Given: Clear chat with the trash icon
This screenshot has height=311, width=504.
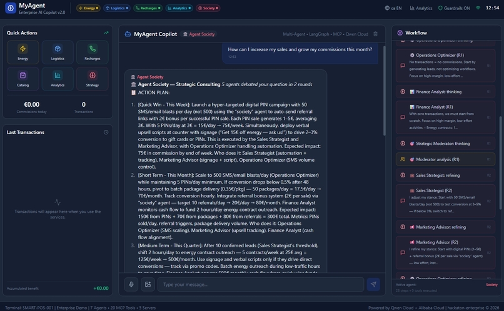Looking at the screenshot, I should coord(375,34).
